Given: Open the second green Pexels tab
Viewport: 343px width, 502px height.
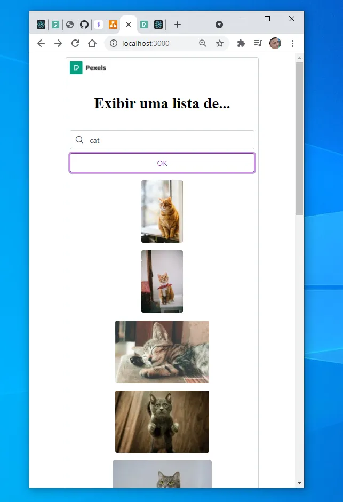Looking at the screenshot, I should (144, 25).
